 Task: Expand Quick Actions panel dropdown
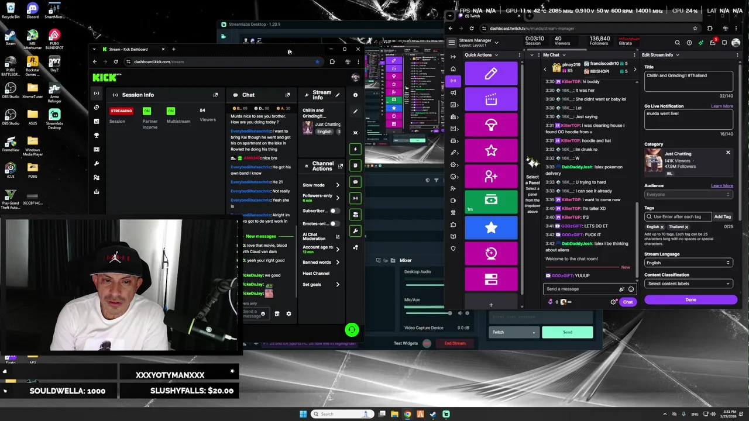[x=496, y=55]
